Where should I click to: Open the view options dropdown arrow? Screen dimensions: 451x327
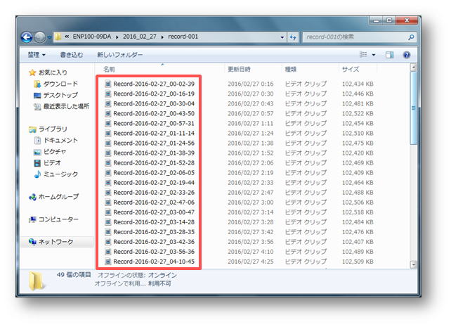coord(374,55)
